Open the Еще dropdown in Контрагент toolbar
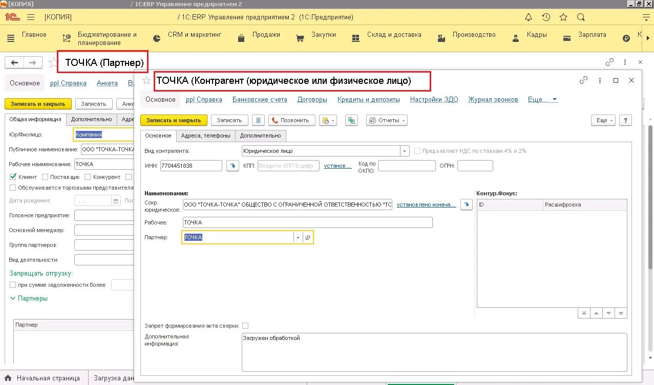654x385 pixels. coord(603,120)
